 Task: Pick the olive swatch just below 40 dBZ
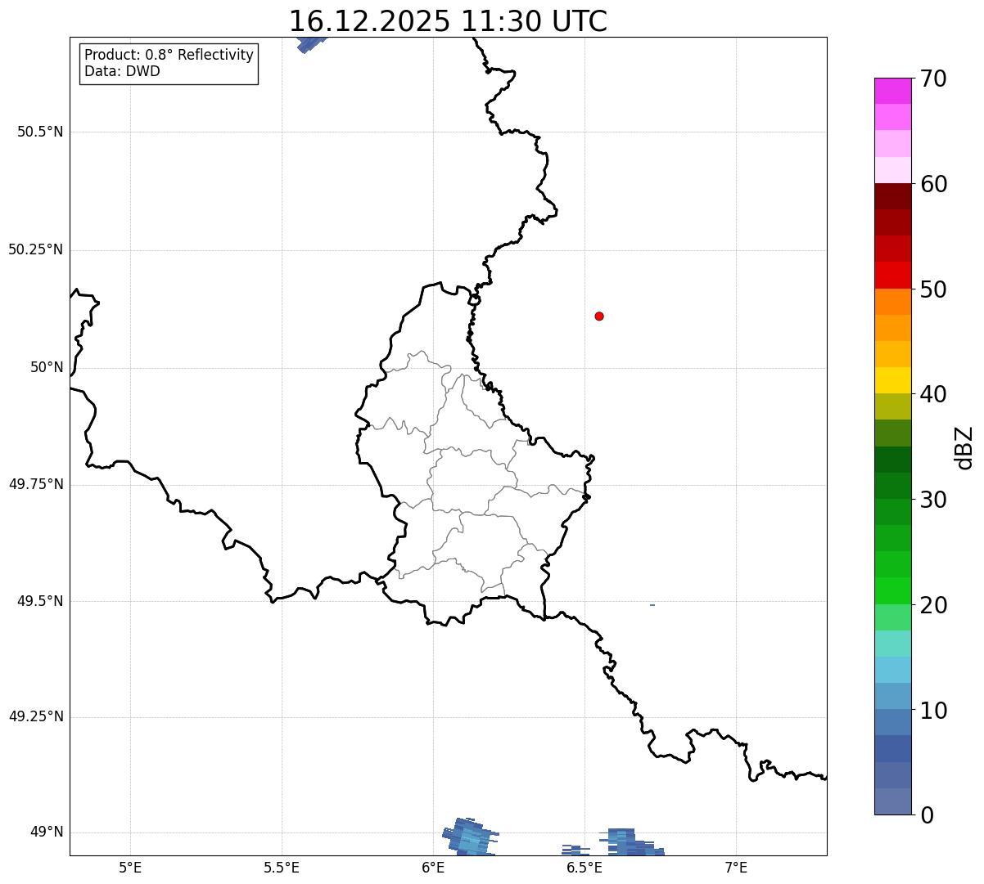click(892, 406)
